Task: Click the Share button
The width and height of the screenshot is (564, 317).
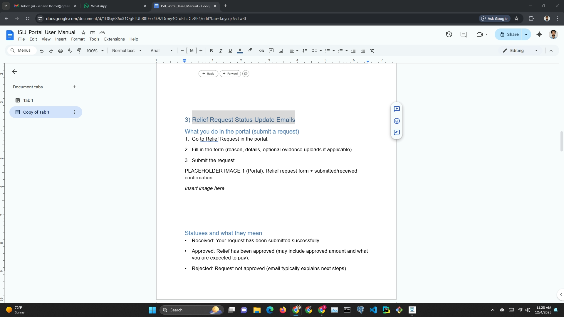Action: point(509,34)
